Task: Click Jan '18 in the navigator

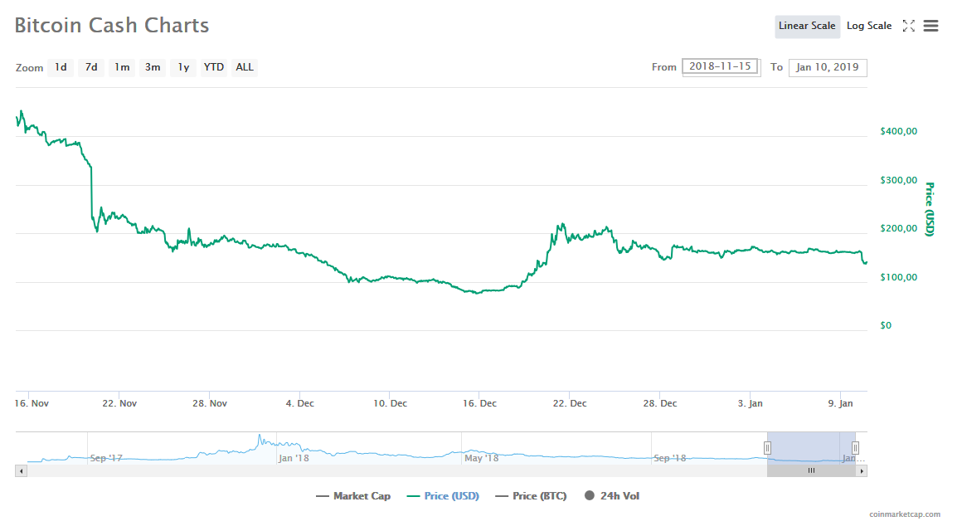Action: [294, 458]
